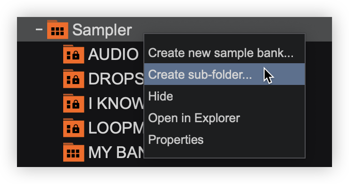Select the DROPS sample bank name
The width and height of the screenshot is (349, 184).
tap(116, 79)
